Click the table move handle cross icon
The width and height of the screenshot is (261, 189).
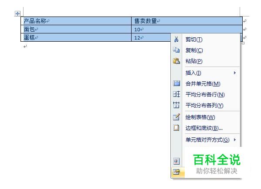[x=17, y=13]
